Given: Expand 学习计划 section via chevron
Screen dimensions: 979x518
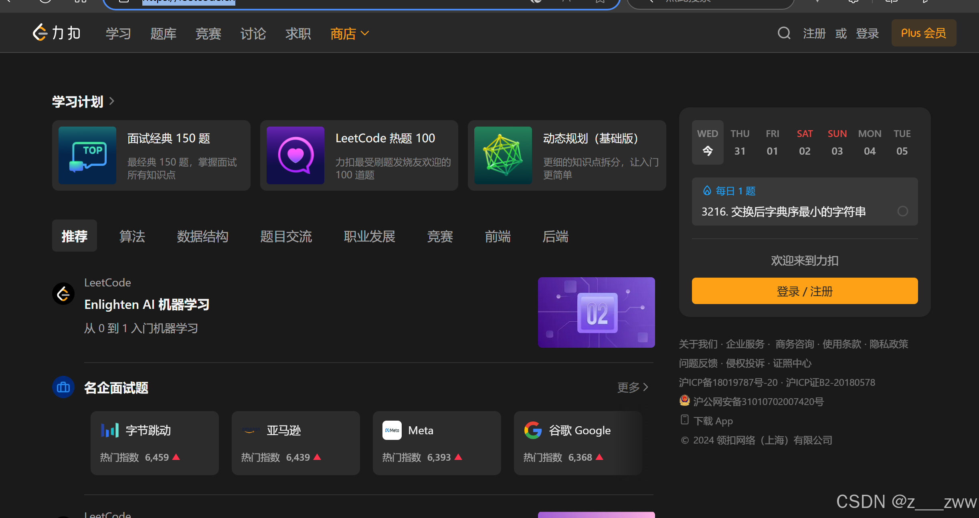Looking at the screenshot, I should coord(112,101).
